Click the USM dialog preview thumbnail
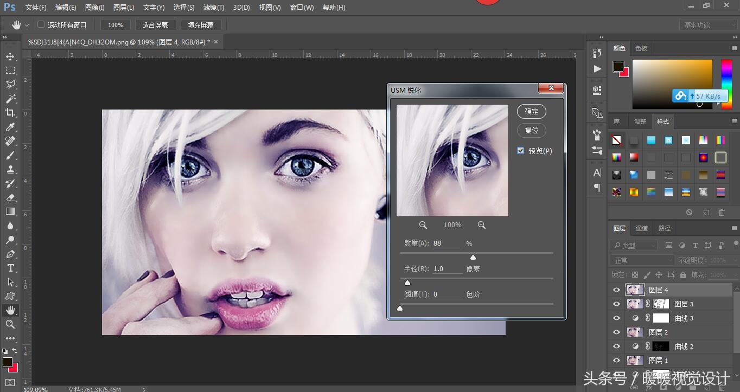Screen dimensions: 740x392 point(452,160)
